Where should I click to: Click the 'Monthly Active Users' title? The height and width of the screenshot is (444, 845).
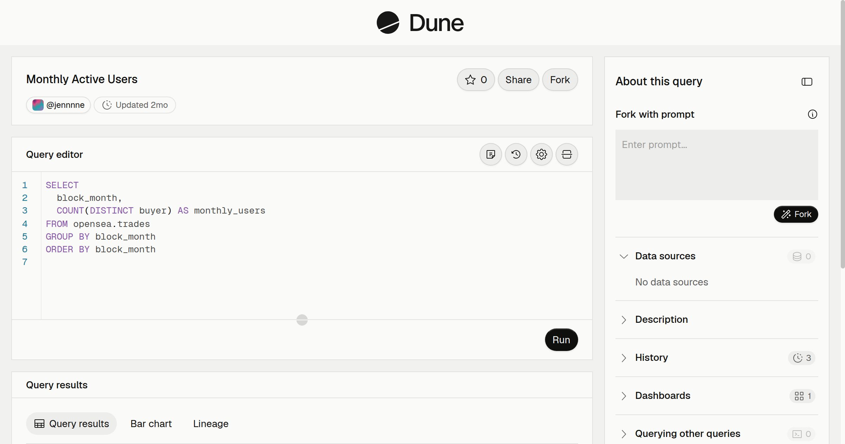(x=82, y=79)
